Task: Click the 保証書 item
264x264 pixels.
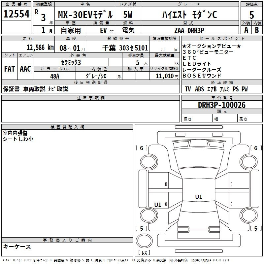Action: click(x=11, y=89)
